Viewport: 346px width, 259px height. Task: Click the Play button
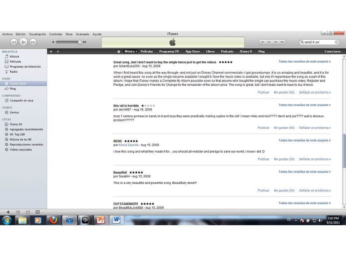pos(23,42)
